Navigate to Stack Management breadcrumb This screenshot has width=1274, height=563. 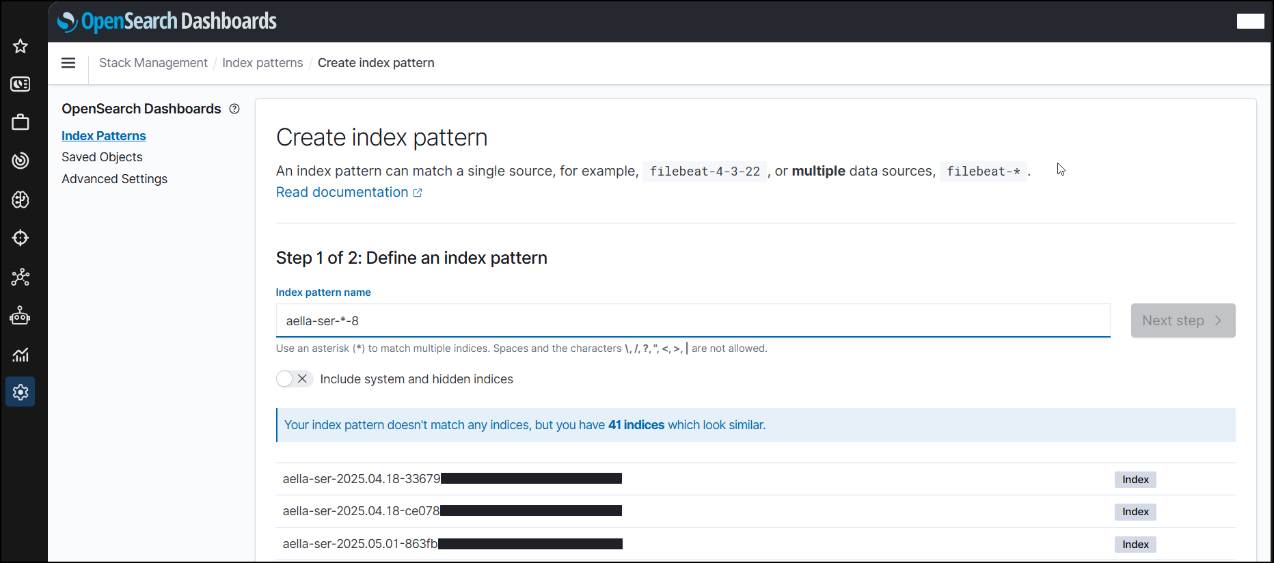tap(153, 63)
